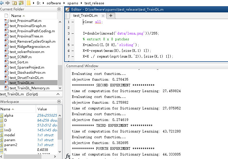Sort workspace by Name column header
Image resolution: width=228 pixels, height=159 pixels.
[18, 109]
